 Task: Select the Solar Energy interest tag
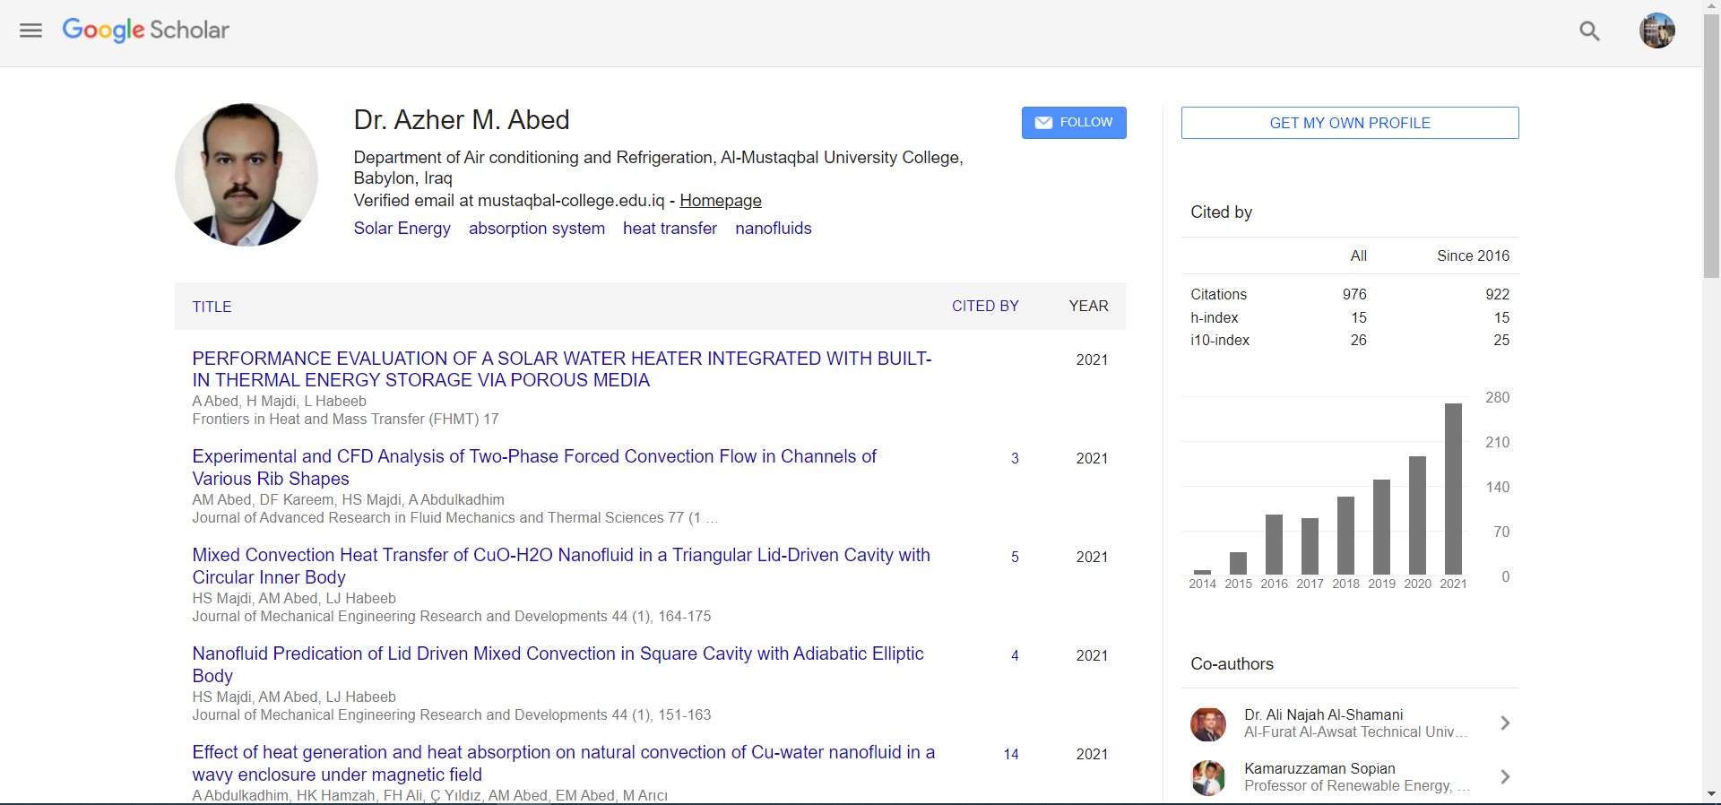(x=402, y=229)
